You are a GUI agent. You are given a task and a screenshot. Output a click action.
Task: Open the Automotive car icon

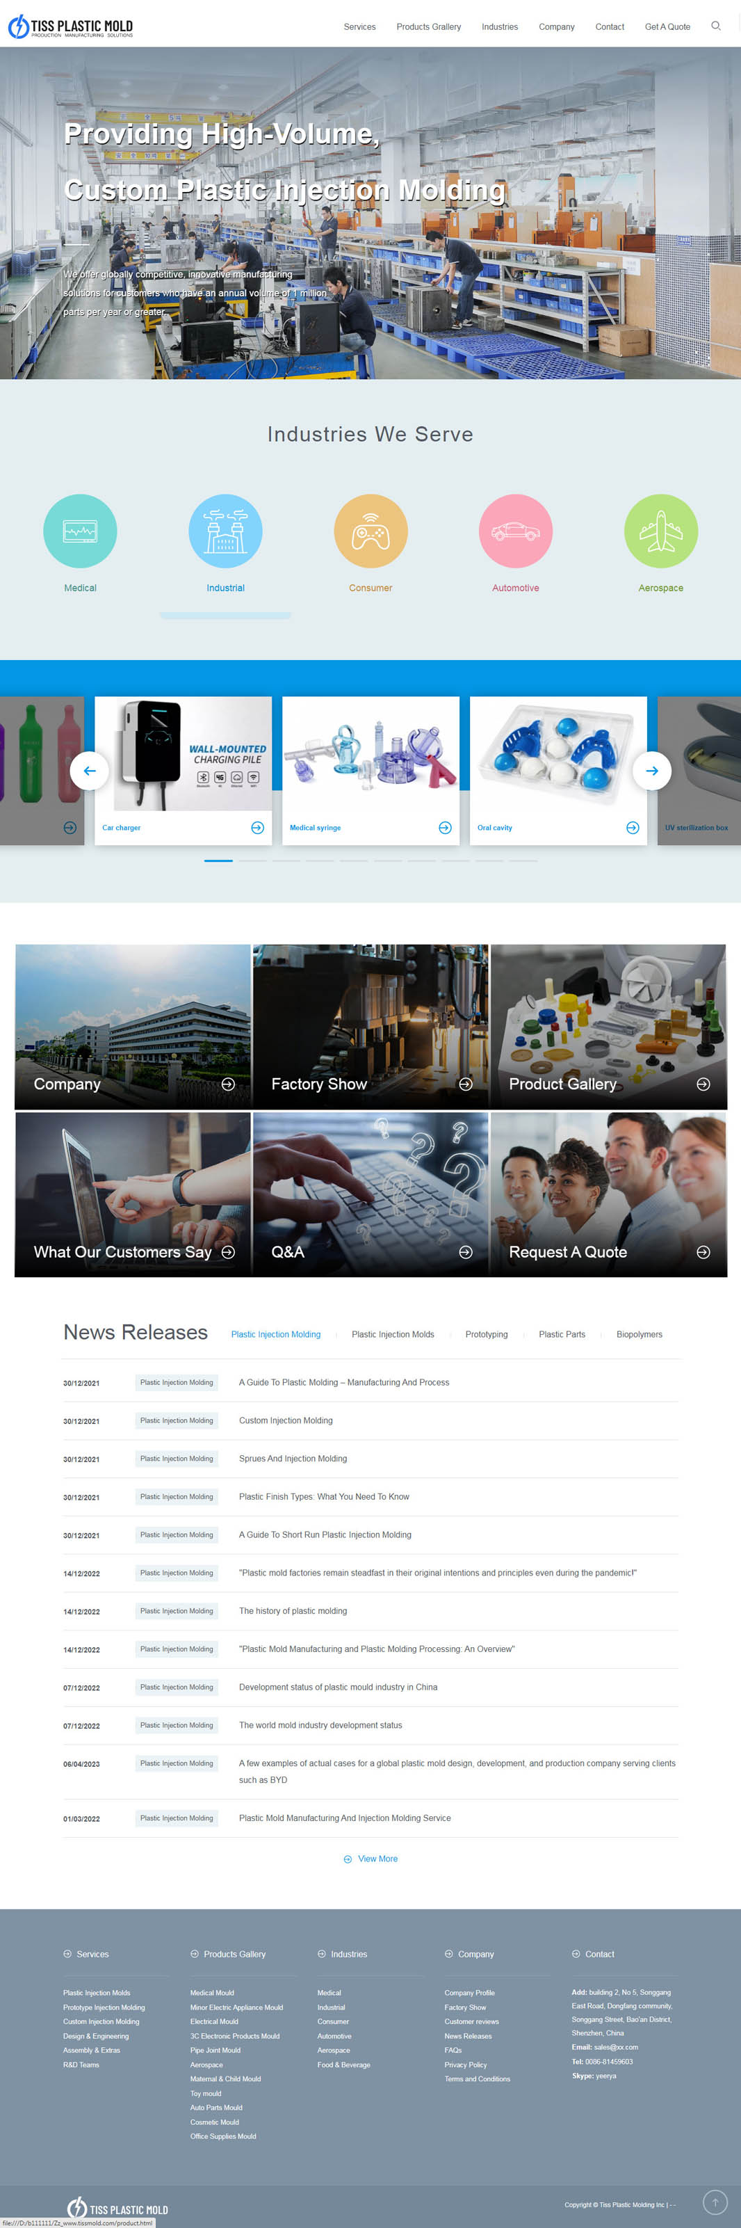coord(515,531)
